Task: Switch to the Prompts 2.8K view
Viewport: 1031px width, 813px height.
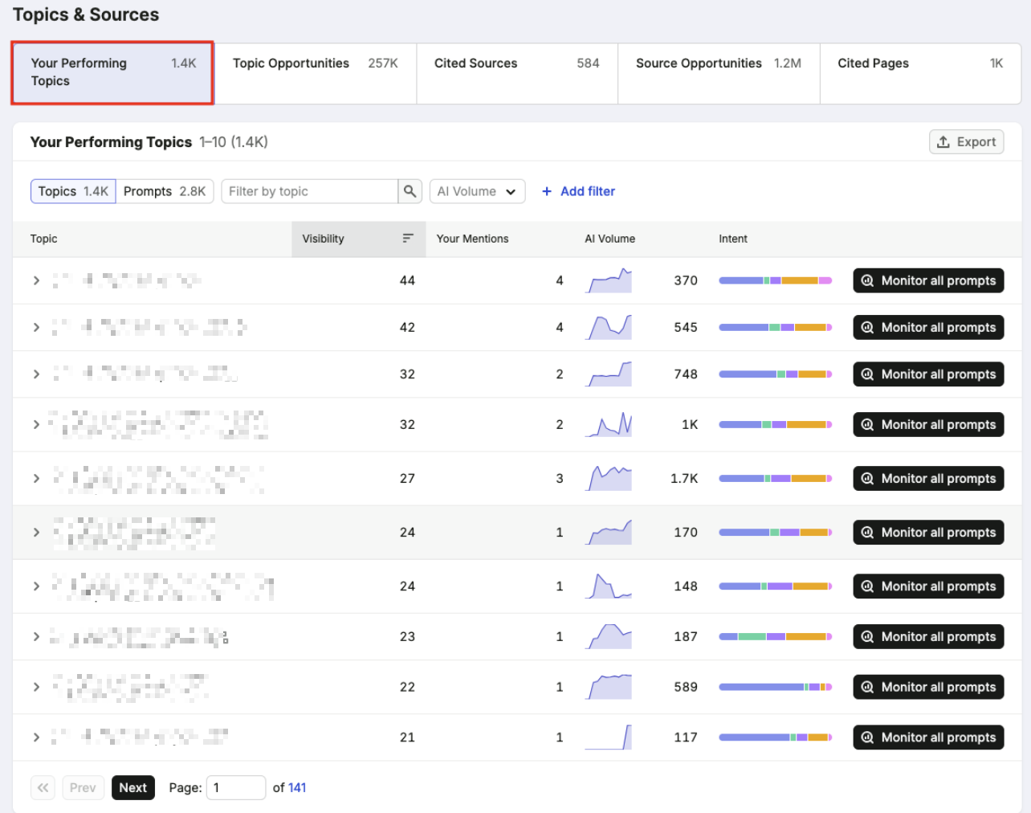Action: coord(165,191)
